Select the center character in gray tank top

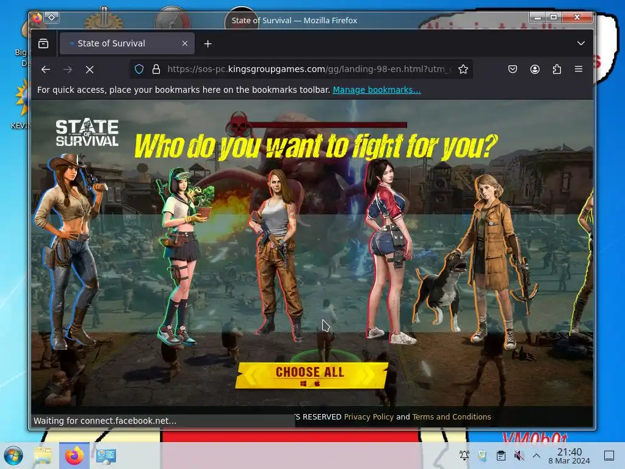[276, 255]
